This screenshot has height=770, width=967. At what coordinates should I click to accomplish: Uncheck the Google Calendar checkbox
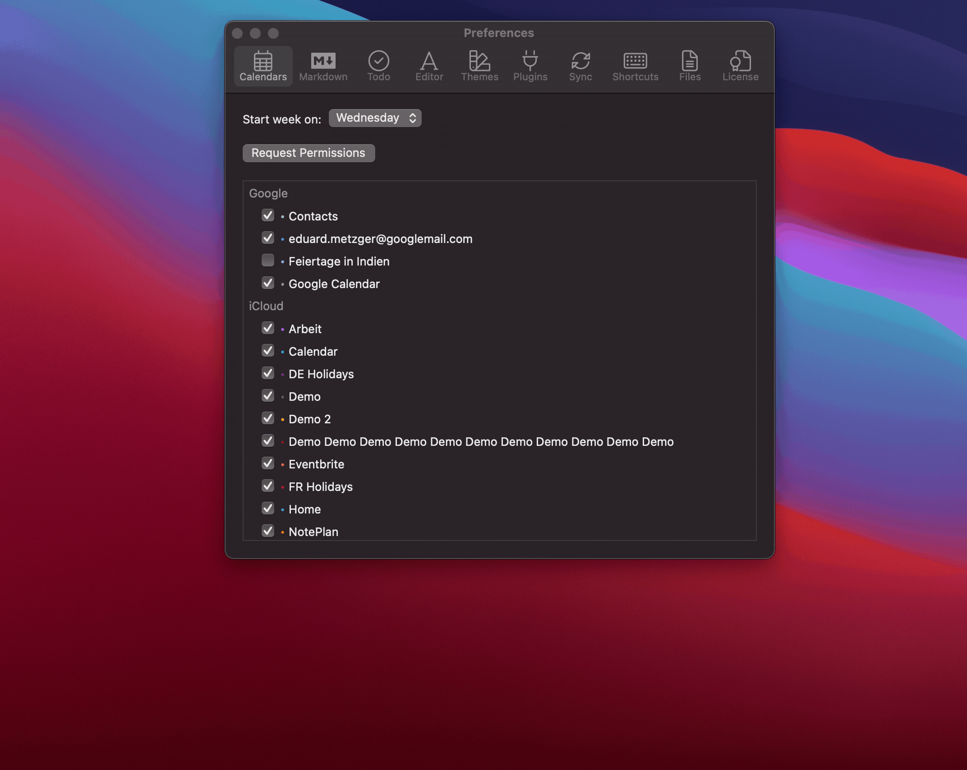coord(268,283)
